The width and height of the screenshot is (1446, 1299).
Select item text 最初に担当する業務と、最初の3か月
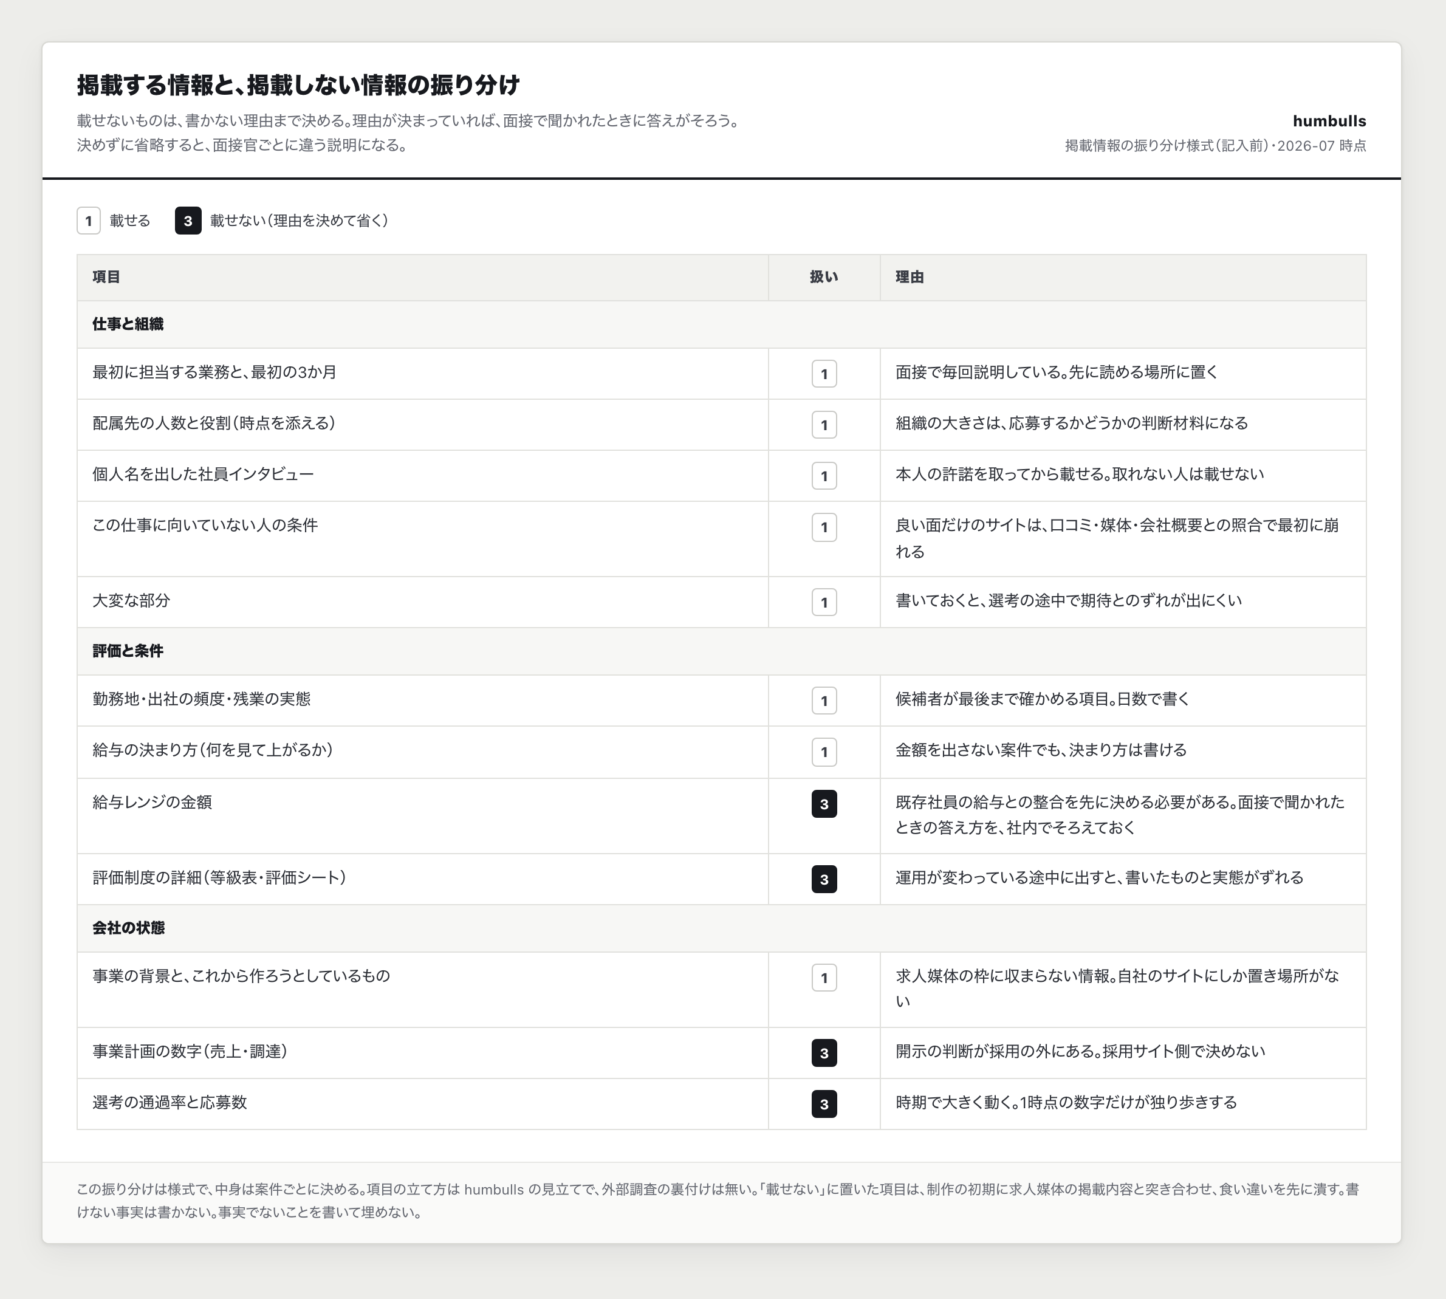[x=214, y=372]
